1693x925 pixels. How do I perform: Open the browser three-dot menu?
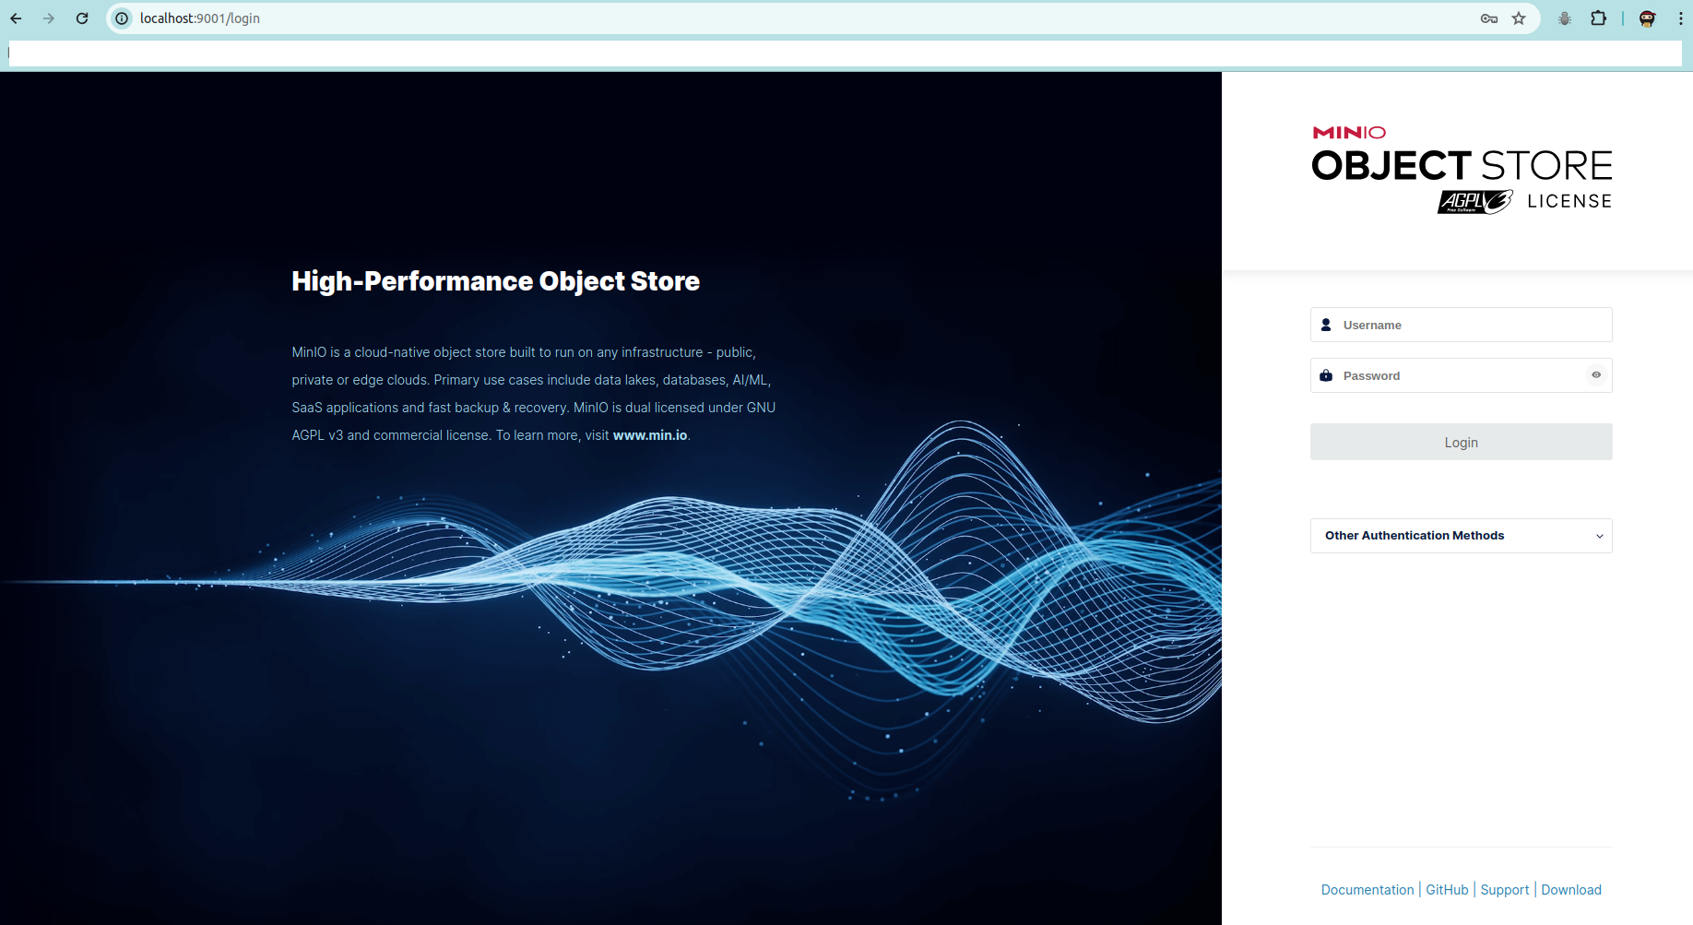[x=1680, y=18]
